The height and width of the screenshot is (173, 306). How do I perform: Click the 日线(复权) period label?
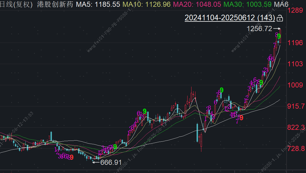tap(16, 4)
